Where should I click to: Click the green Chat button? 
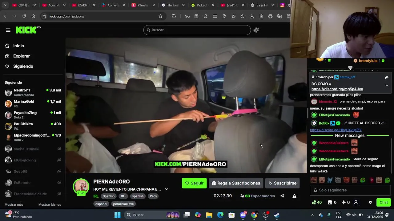(384, 202)
